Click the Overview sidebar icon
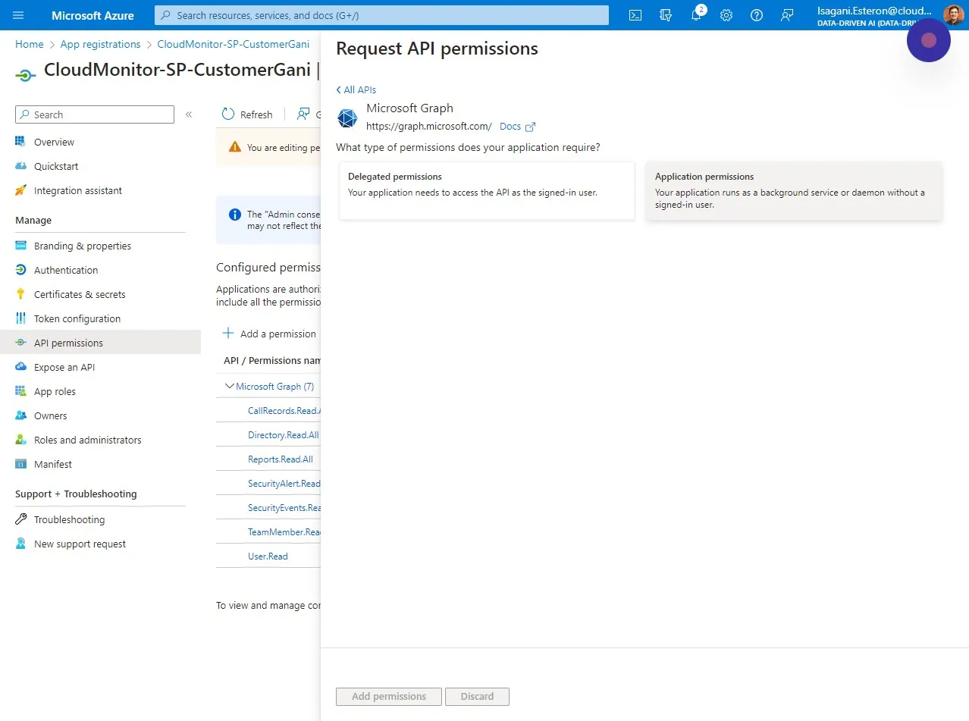Image resolution: width=969 pixels, height=721 pixels. click(20, 142)
